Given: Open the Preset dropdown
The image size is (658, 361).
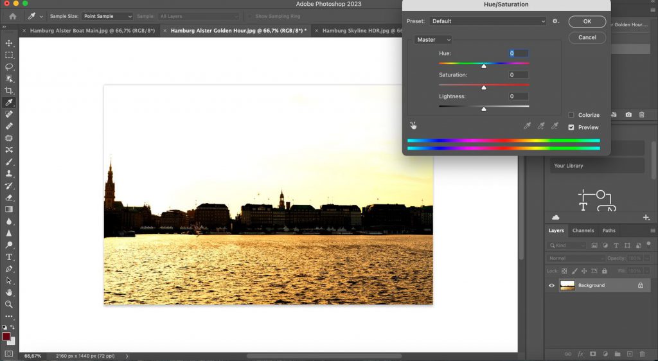Looking at the screenshot, I should 488,21.
